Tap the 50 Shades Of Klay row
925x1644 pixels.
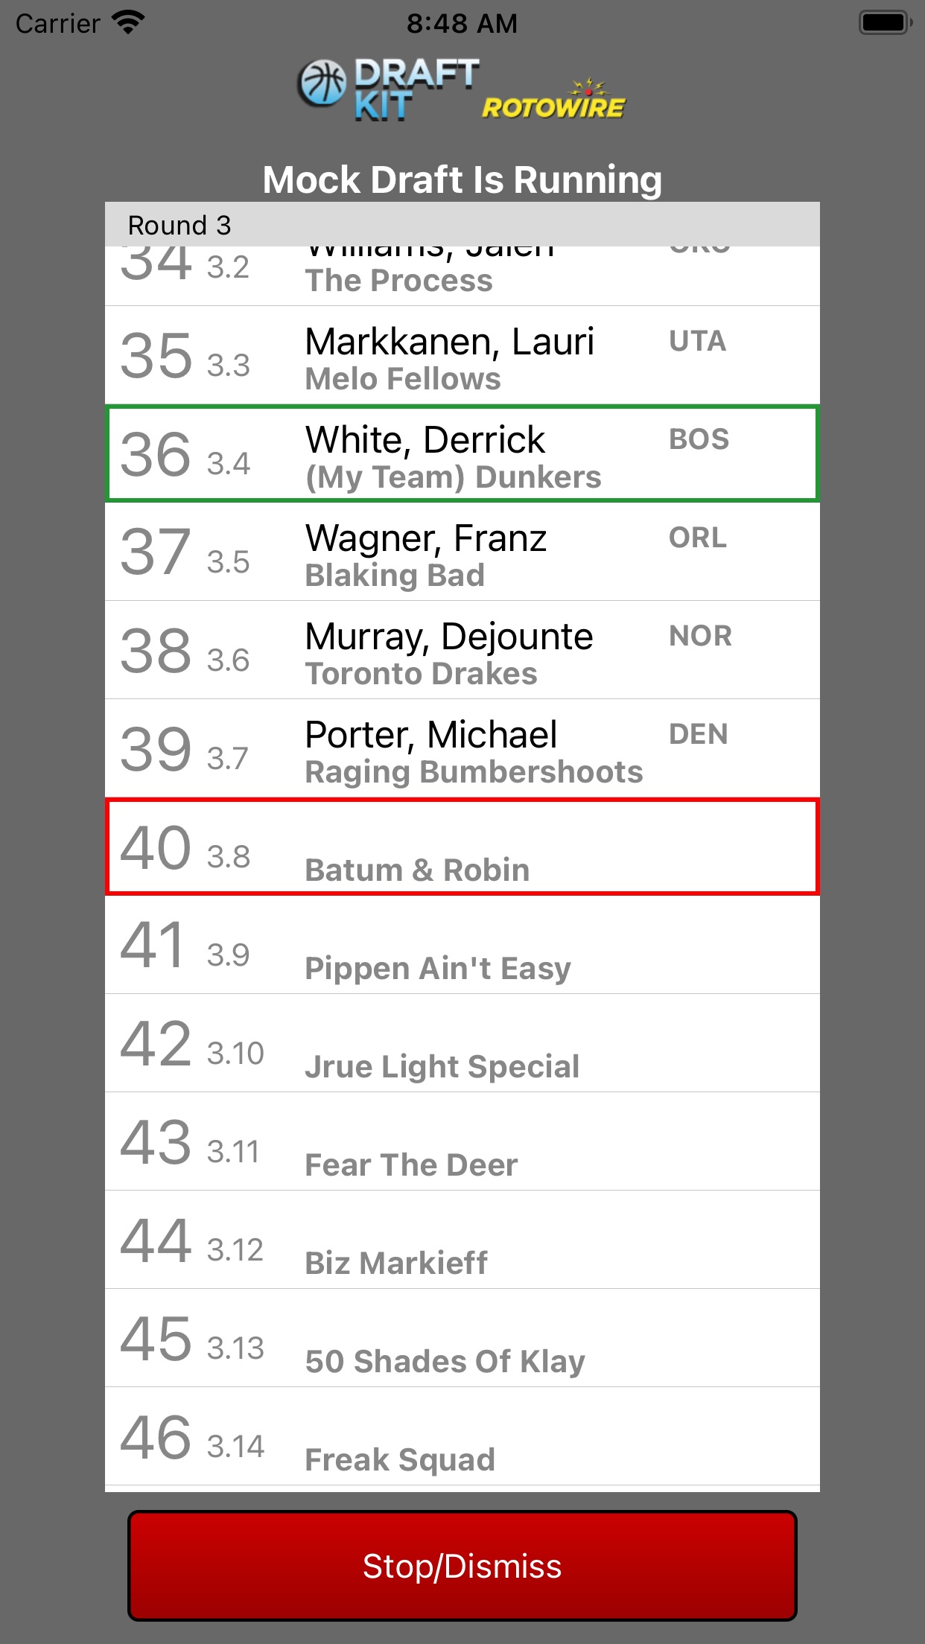(x=462, y=1338)
